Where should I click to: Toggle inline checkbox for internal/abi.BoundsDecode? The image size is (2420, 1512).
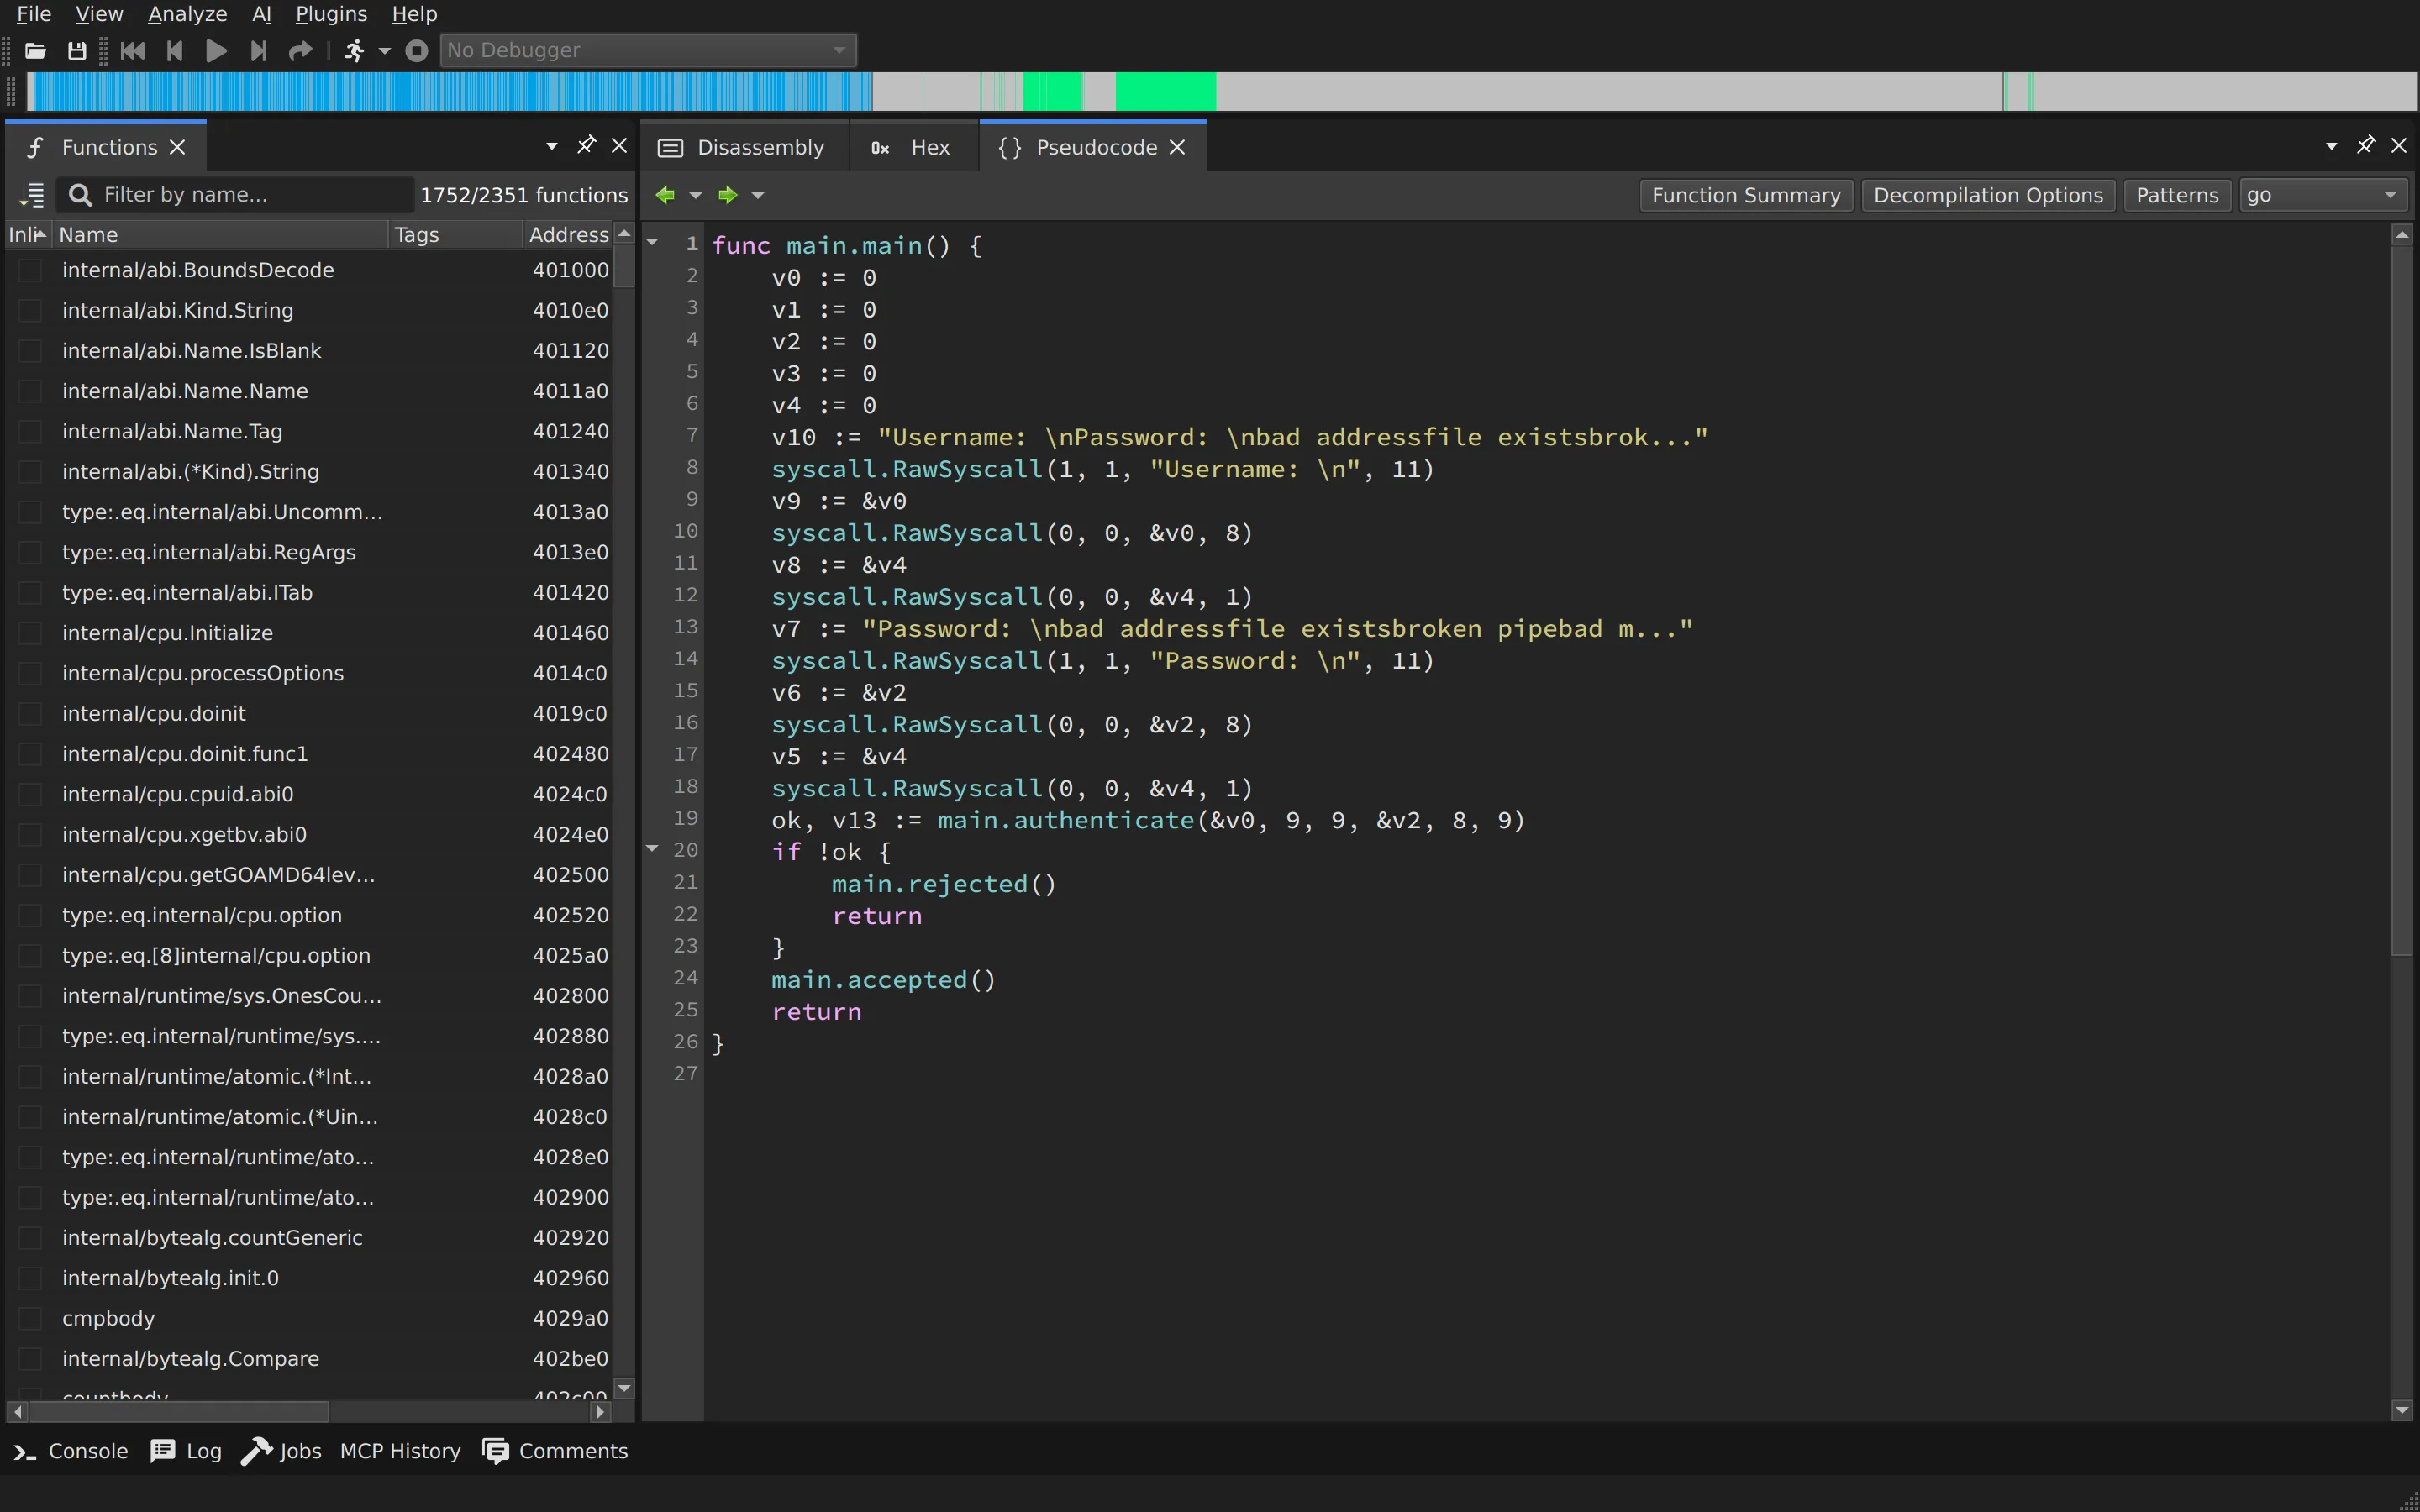31,270
